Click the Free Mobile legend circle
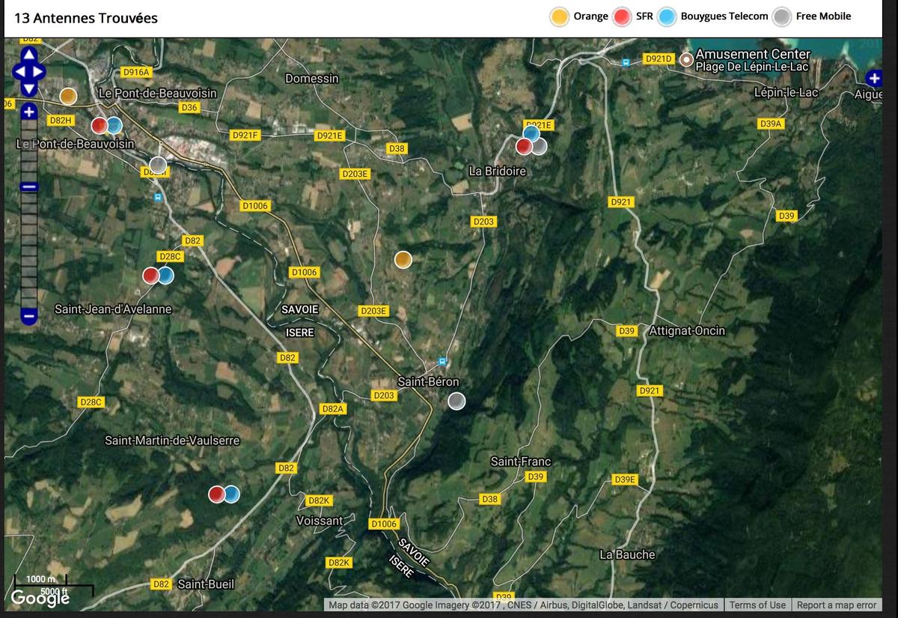 click(782, 16)
